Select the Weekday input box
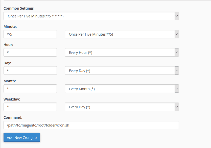This screenshot has height=148, width=211. point(30,107)
